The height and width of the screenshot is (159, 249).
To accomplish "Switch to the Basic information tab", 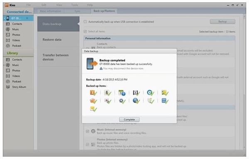I will tap(51, 11).
